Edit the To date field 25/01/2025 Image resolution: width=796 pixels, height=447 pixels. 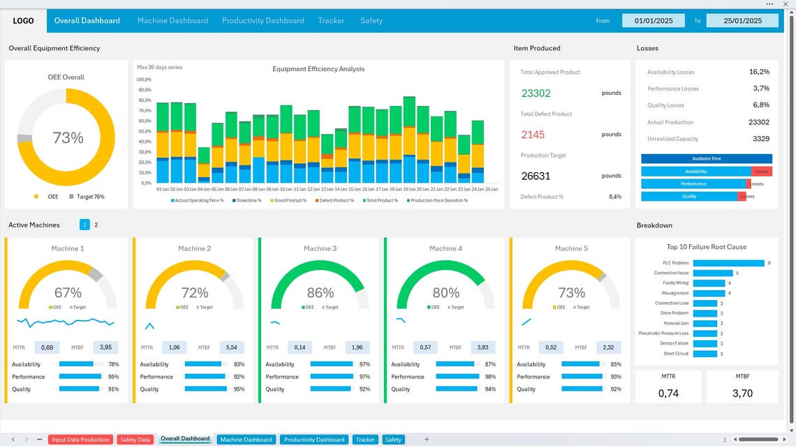click(x=742, y=21)
